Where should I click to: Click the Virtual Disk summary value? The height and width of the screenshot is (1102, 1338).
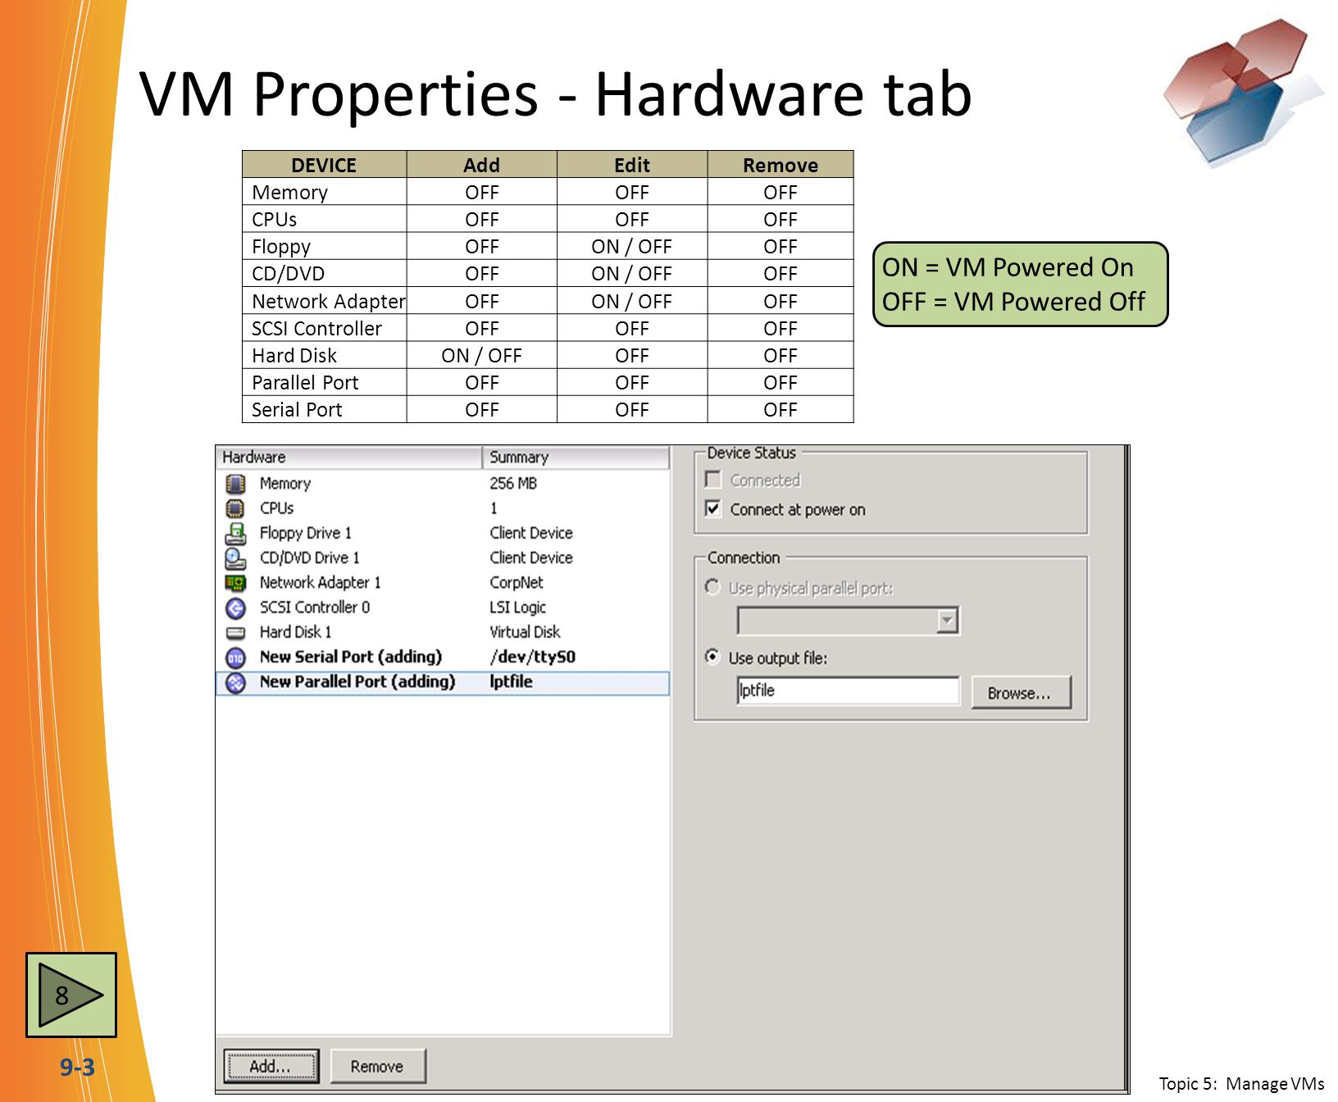click(525, 632)
